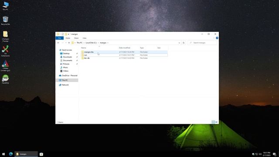Click the Explorer Forward navigation arrow
Image resolution: width=279 pixels, height=157 pixels.
62,43
